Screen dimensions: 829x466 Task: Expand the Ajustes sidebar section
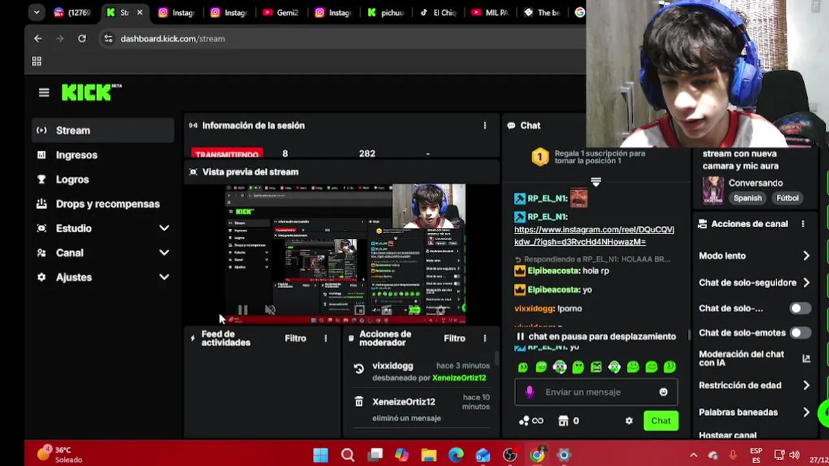pyautogui.click(x=102, y=277)
